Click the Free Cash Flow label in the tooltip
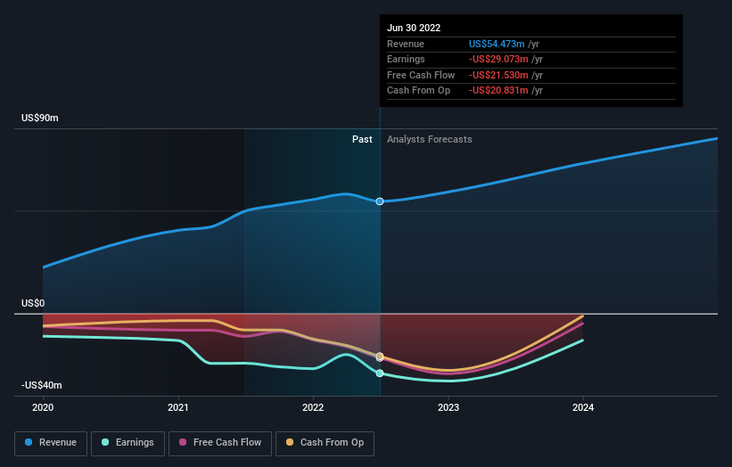 pos(421,75)
